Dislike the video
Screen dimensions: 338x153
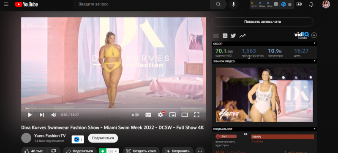point(54,151)
